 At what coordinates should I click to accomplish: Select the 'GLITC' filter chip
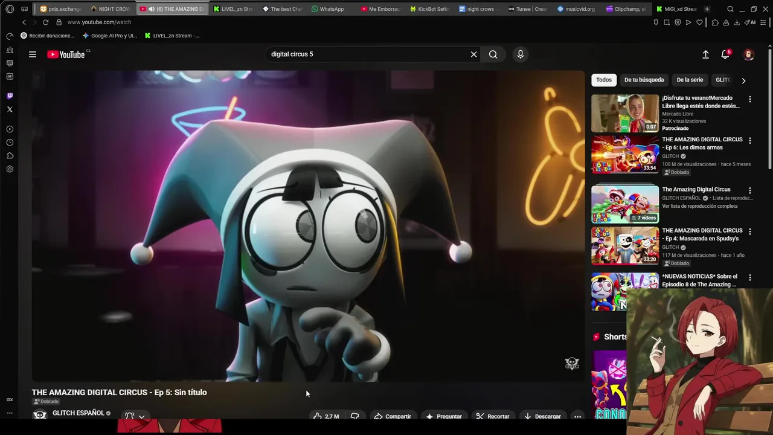723,80
